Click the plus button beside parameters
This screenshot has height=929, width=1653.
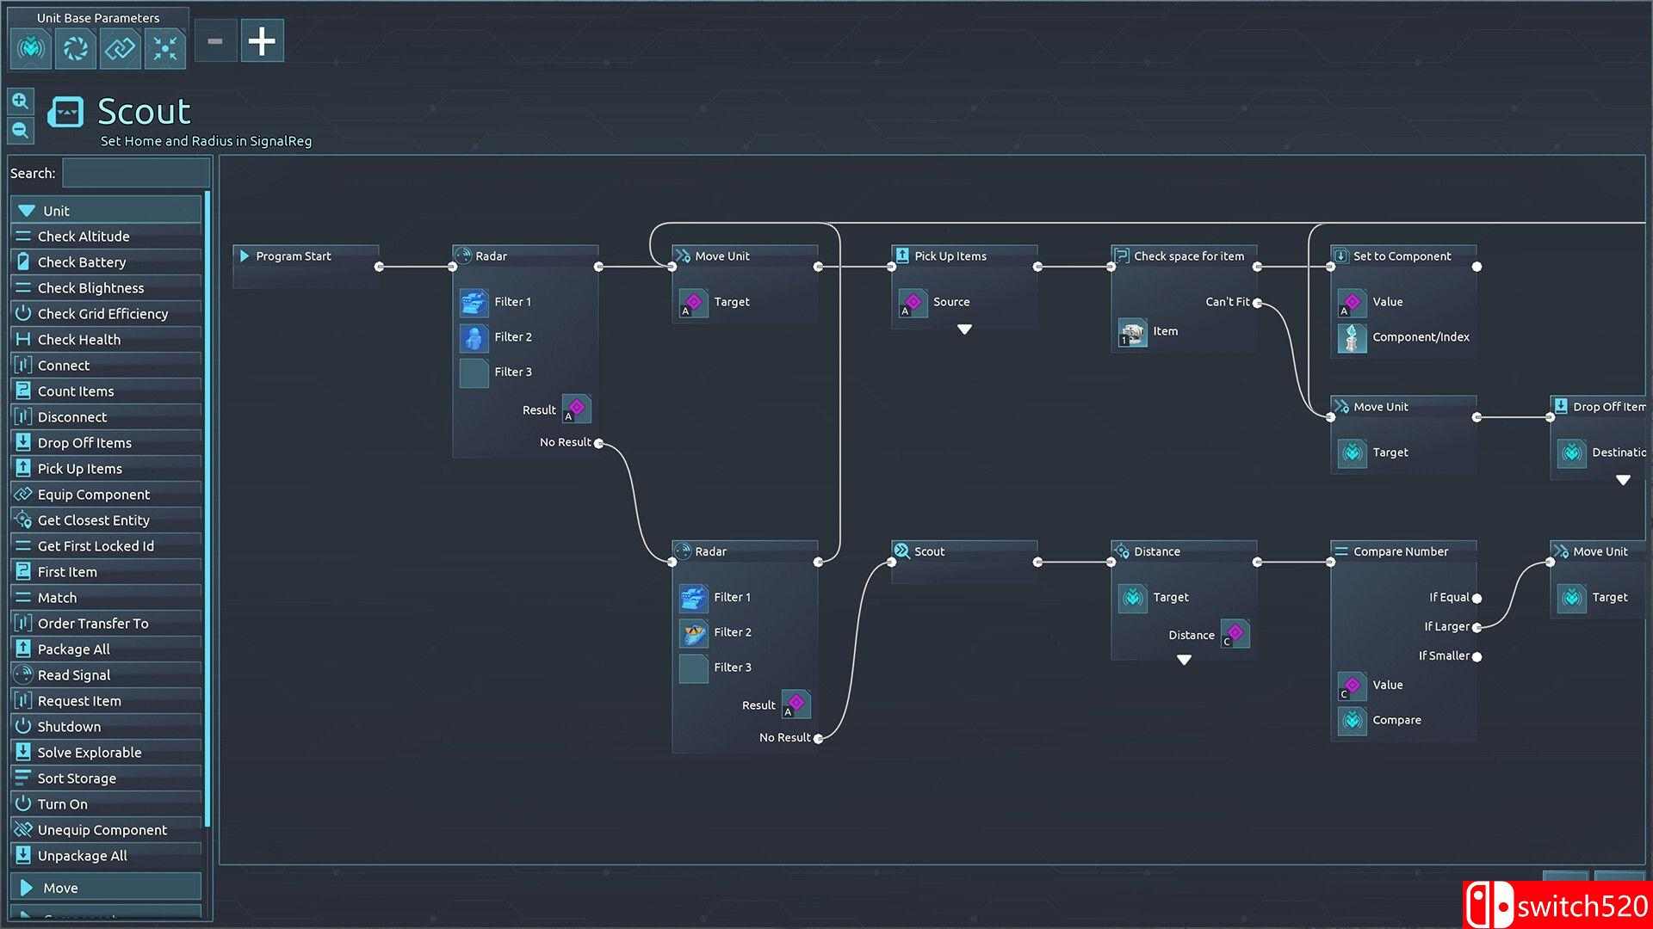(262, 40)
